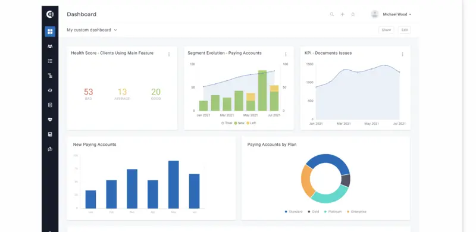Open the My custom dashboard dropdown
Viewport: 476px width, 232px height.
(92, 30)
